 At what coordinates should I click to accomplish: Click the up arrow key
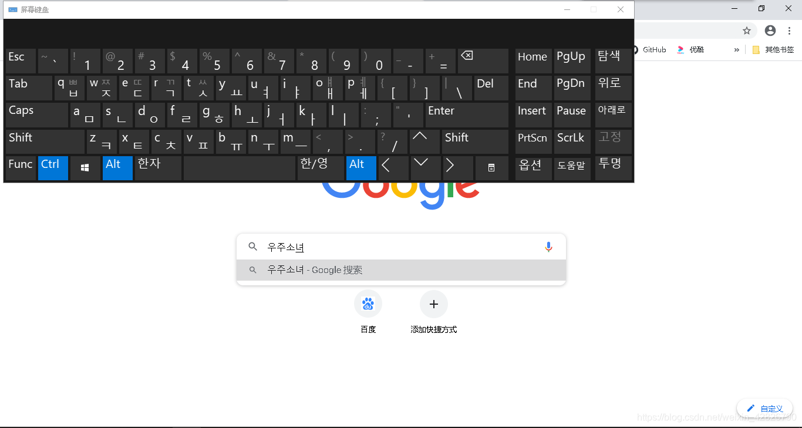point(424,141)
